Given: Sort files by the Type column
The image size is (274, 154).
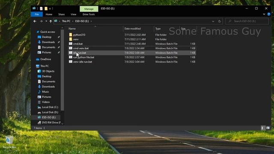Looking at the screenshot, I should coord(158,29).
